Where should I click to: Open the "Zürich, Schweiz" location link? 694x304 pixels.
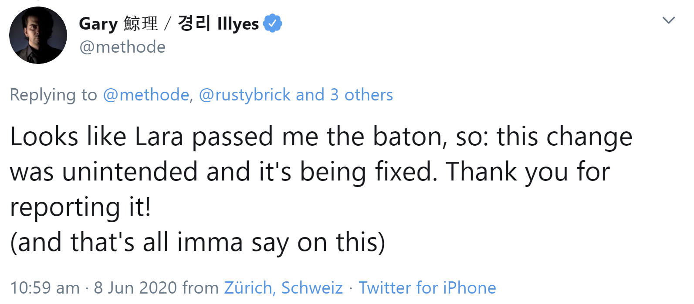point(283,288)
